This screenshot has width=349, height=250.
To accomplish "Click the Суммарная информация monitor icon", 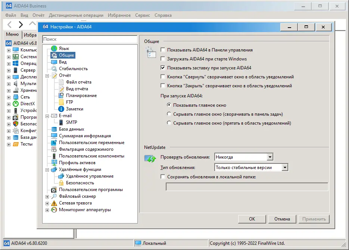I will (x=54, y=136).
